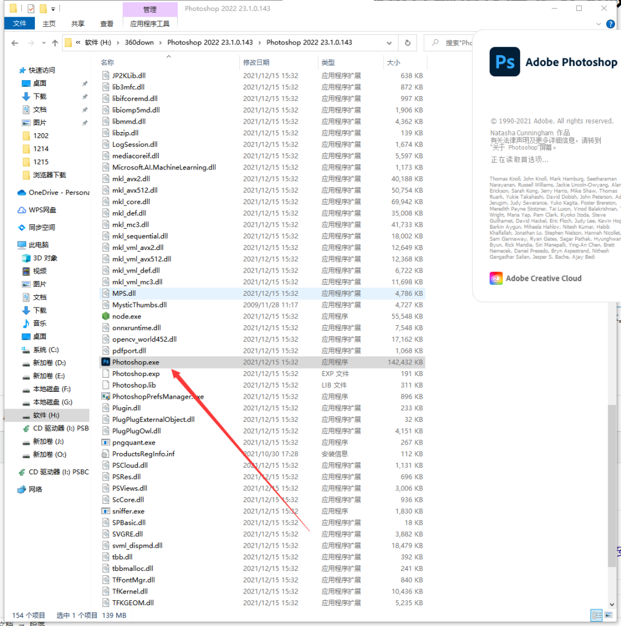The height and width of the screenshot is (626, 621).
Task: Open WPS网盘 in the navigation pane
Action: point(42,210)
